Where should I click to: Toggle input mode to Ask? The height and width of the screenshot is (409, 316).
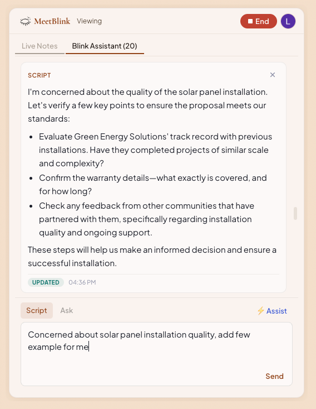click(x=67, y=310)
